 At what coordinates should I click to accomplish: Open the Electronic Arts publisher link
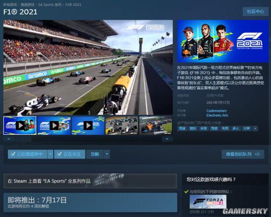[x=217, y=115]
